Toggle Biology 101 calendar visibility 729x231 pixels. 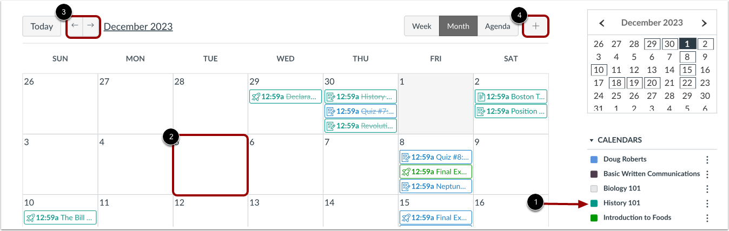[594, 189]
